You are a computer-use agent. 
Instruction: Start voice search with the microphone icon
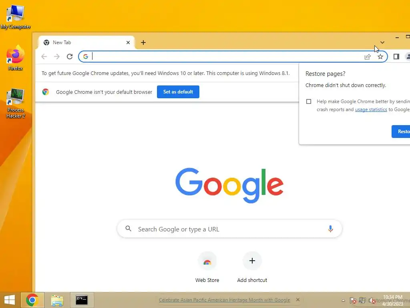(330, 229)
